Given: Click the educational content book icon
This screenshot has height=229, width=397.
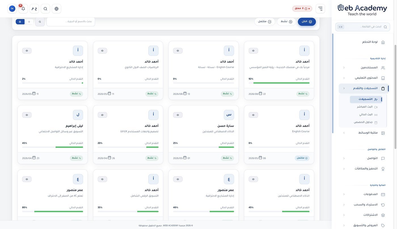Looking at the screenshot, I should click(383, 78).
